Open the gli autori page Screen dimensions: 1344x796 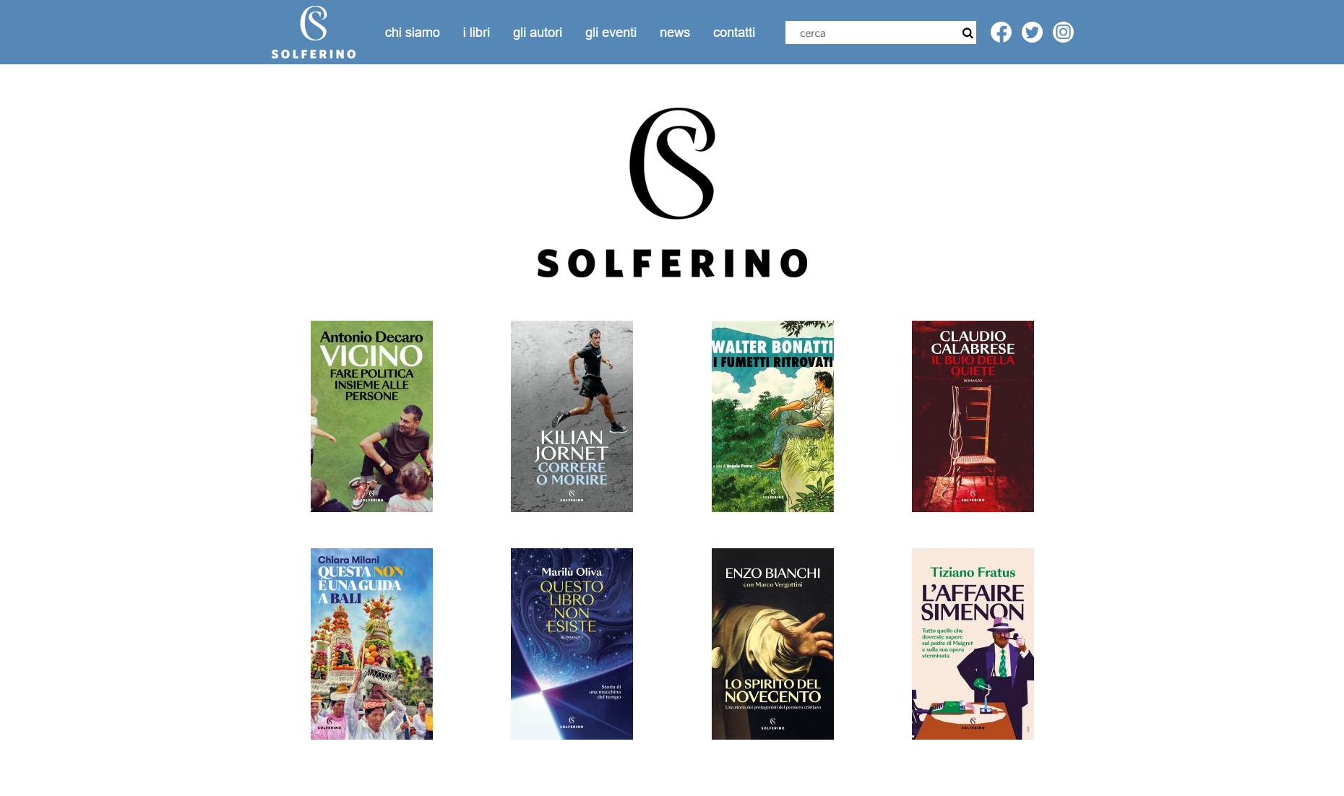pos(538,33)
